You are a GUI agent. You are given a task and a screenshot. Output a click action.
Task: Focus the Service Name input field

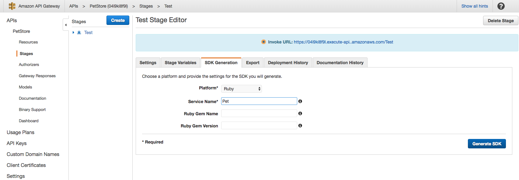pos(259,101)
